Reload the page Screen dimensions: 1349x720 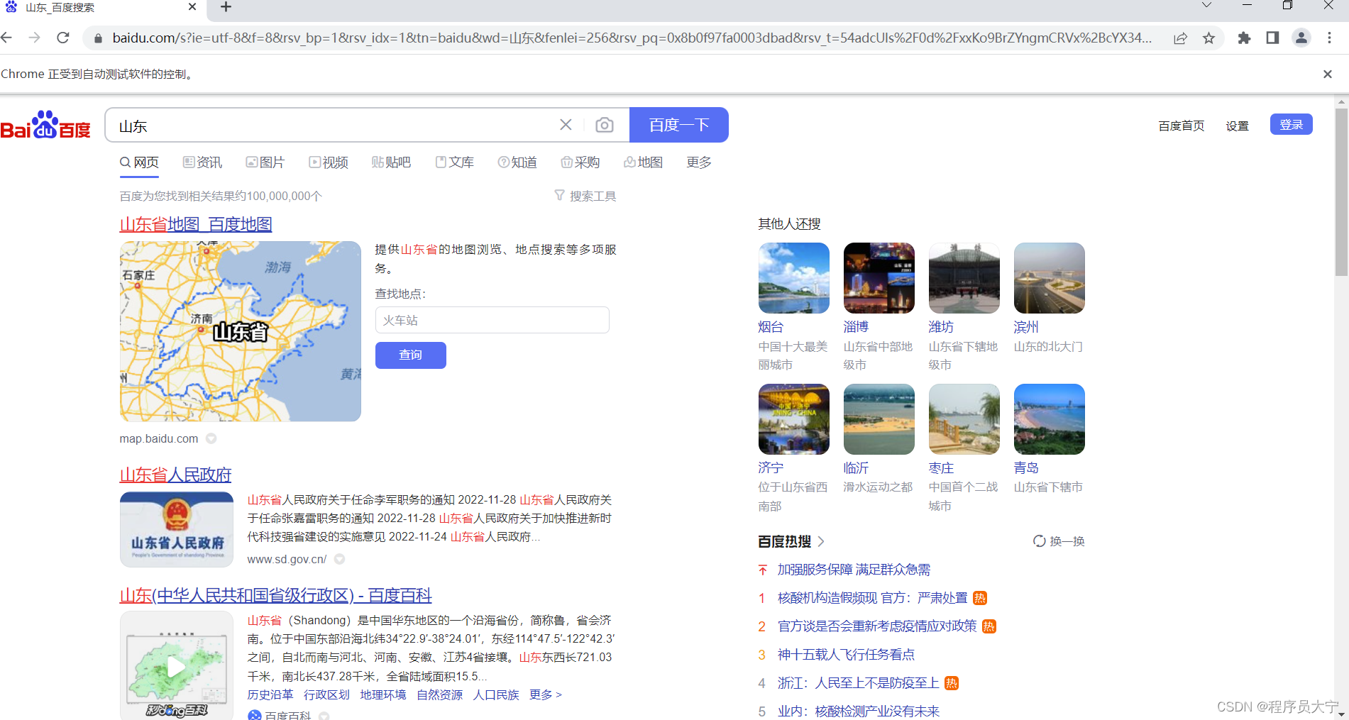[x=63, y=38]
